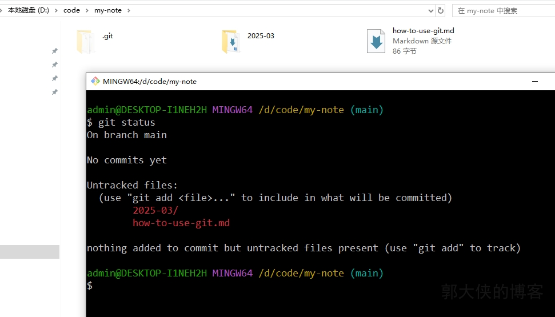Click the terminal title MINGW64:/d/code/my-note
The width and height of the screenshot is (555, 317).
(149, 81)
